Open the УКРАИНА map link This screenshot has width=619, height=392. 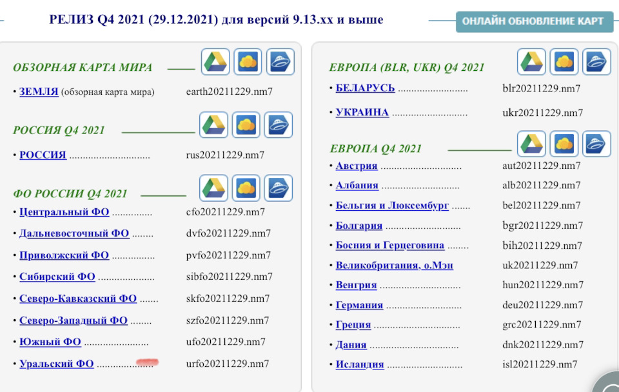point(362,113)
